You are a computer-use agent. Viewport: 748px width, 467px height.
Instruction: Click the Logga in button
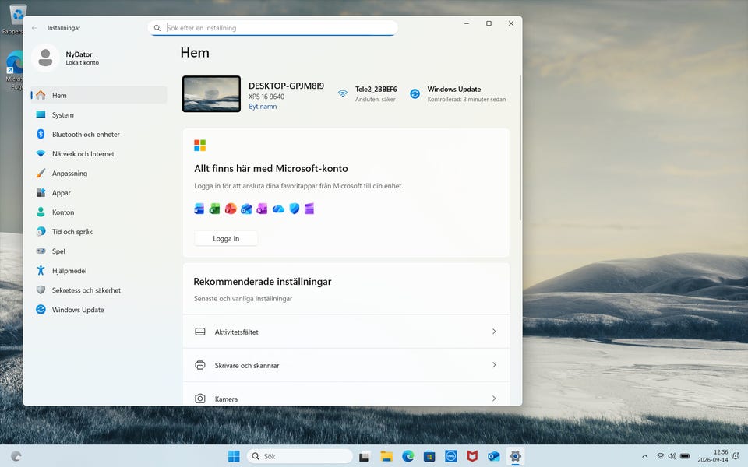[x=226, y=239]
